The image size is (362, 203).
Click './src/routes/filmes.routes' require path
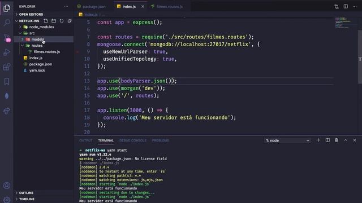pyautogui.click(x=206, y=37)
